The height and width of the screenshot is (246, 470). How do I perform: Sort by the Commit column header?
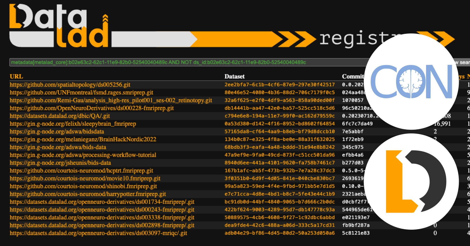tap(353, 76)
